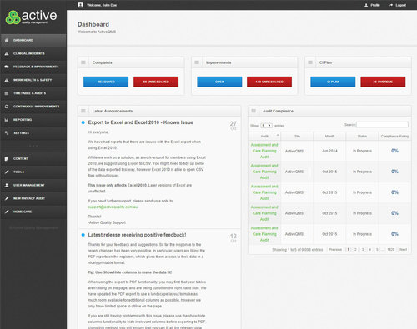The image size is (417, 329).
Task: Click the Audit Compliance search field
Action: (382, 125)
